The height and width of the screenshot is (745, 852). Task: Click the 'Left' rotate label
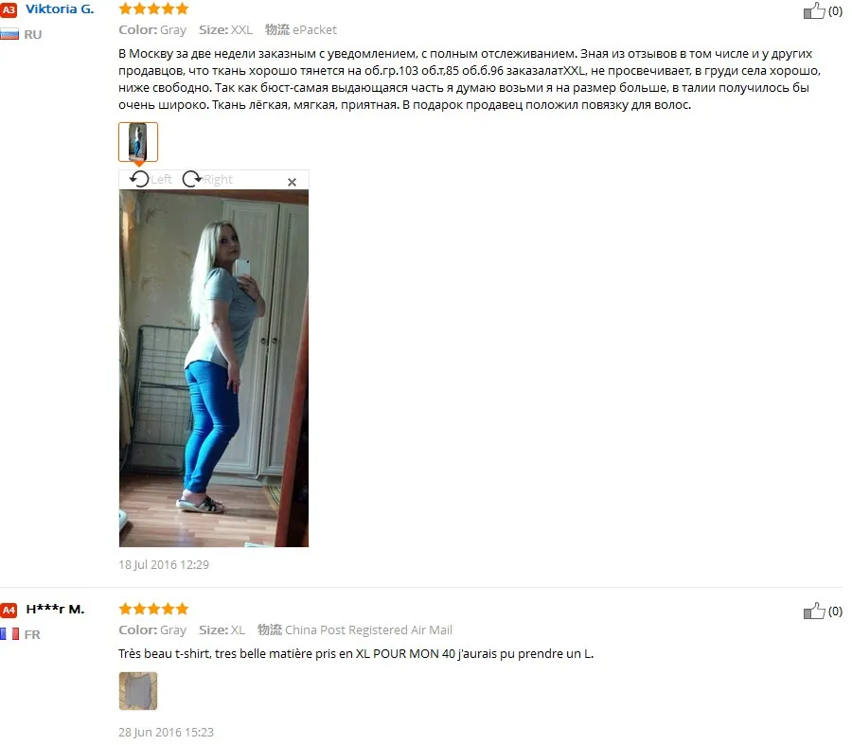pos(161,179)
